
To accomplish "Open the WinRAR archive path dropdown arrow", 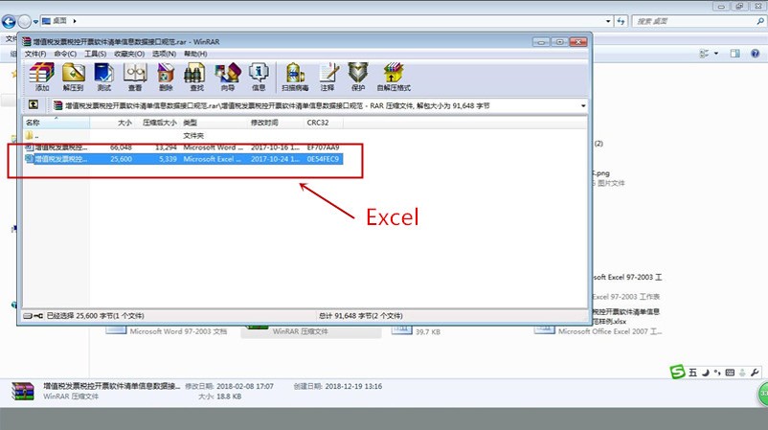I will click(583, 105).
